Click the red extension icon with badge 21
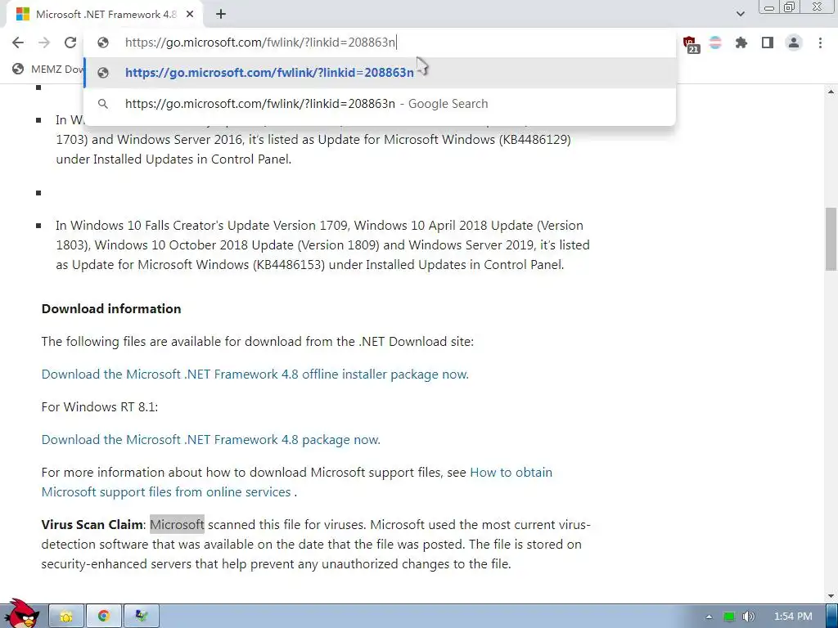This screenshot has width=838, height=628. (690, 44)
